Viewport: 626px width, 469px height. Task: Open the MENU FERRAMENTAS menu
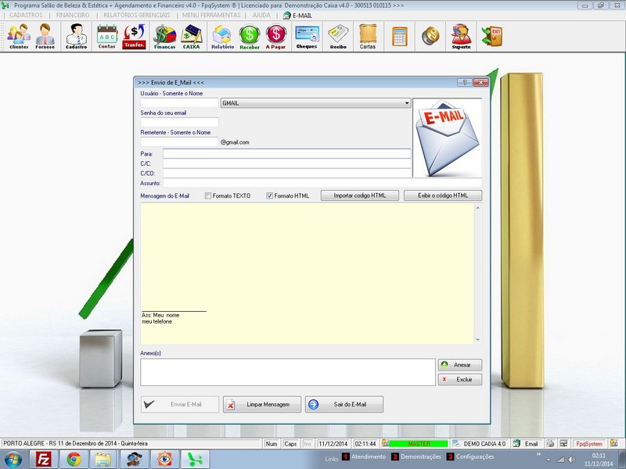pos(211,15)
